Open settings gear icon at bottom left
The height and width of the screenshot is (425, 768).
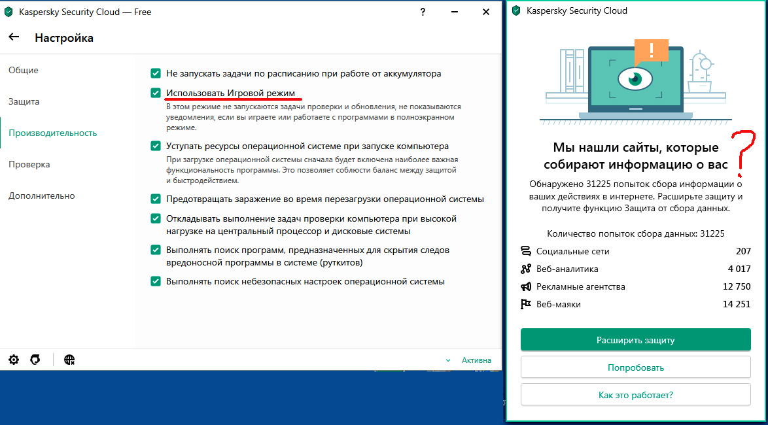tap(14, 360)
